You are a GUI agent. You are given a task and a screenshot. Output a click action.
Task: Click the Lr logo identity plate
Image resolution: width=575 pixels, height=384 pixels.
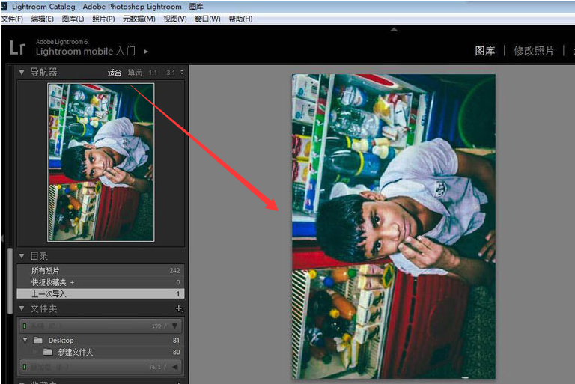point(18,48)
